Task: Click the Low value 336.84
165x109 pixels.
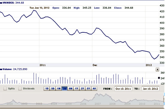Action: click(x=107, y=8)
